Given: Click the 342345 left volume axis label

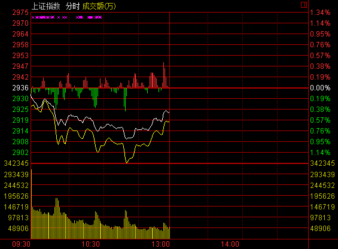Looking at the screenshot, I should click(16, 163).
